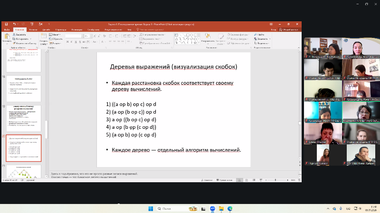Click the Windows Start button on taskbar
The width and height of the screenshot is (380, 213).
click(x=151, y=208)
